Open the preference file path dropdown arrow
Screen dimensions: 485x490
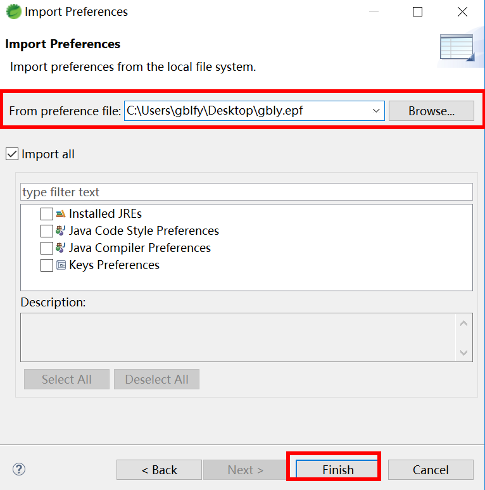(x=376, y=111)
